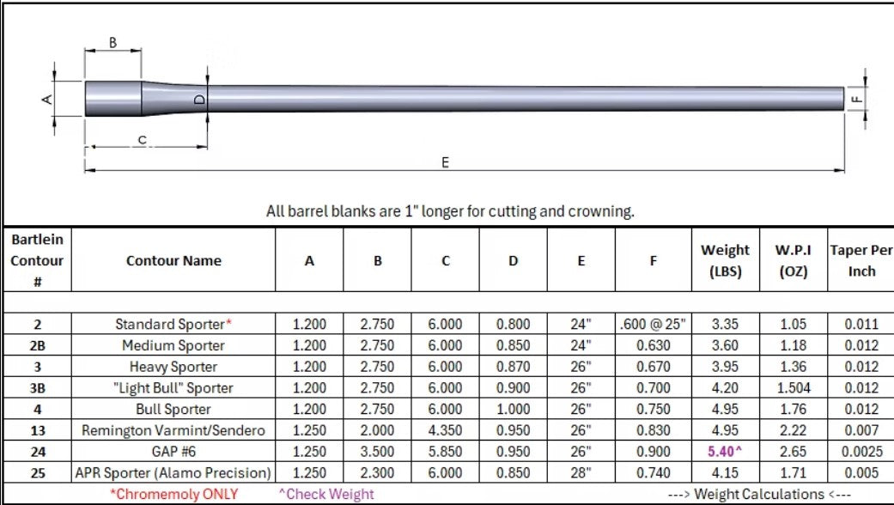Click the 'Heavy Sporter' cell
The width and height of the screenshot is (894, 505).
point(173,367)
